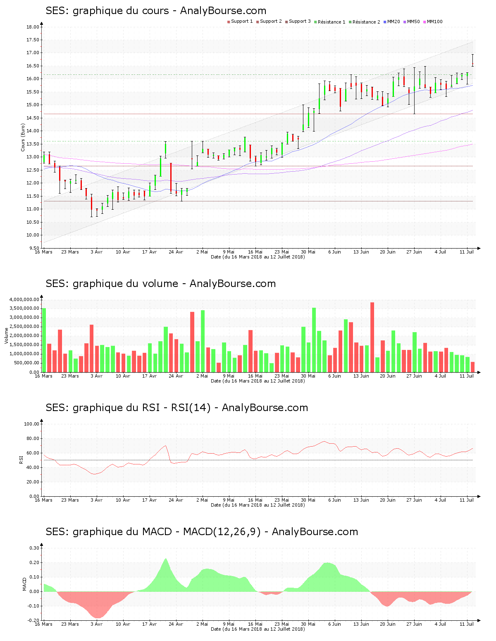Click the 'Volume' vertical axis label
The width and height of the screenshot is (496, 641).
pos(6,336)
